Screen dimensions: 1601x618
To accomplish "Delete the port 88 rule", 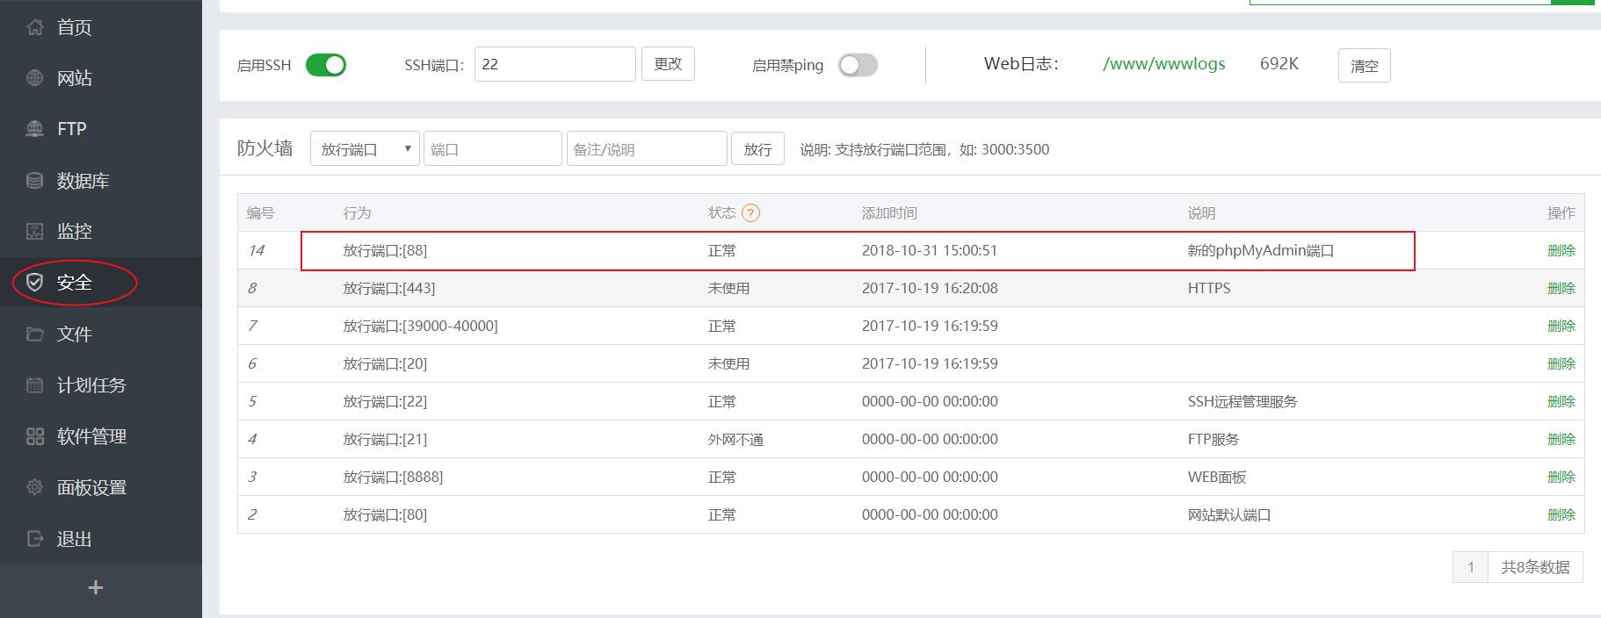I will click(x=1561, y=250).
